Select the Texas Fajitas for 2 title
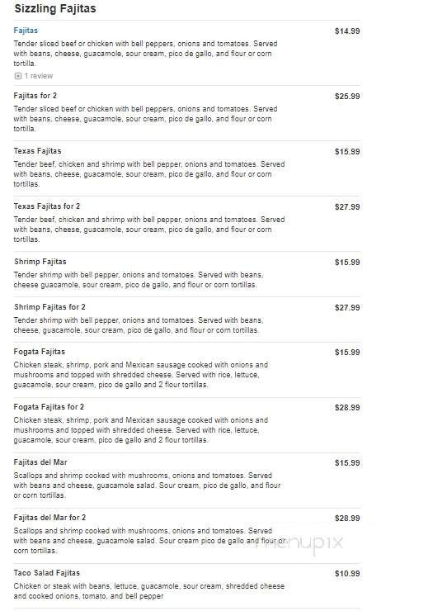This screenshot has width=447, height=611. point(47,206)
